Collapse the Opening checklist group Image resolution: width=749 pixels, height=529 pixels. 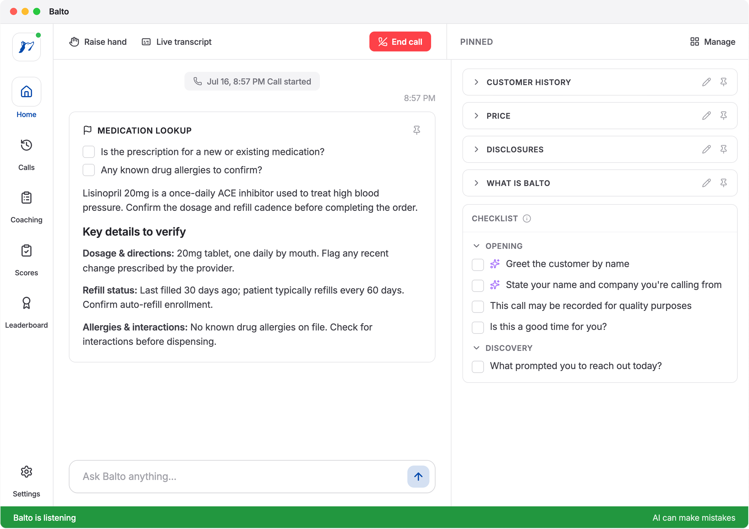click(476, 246)
